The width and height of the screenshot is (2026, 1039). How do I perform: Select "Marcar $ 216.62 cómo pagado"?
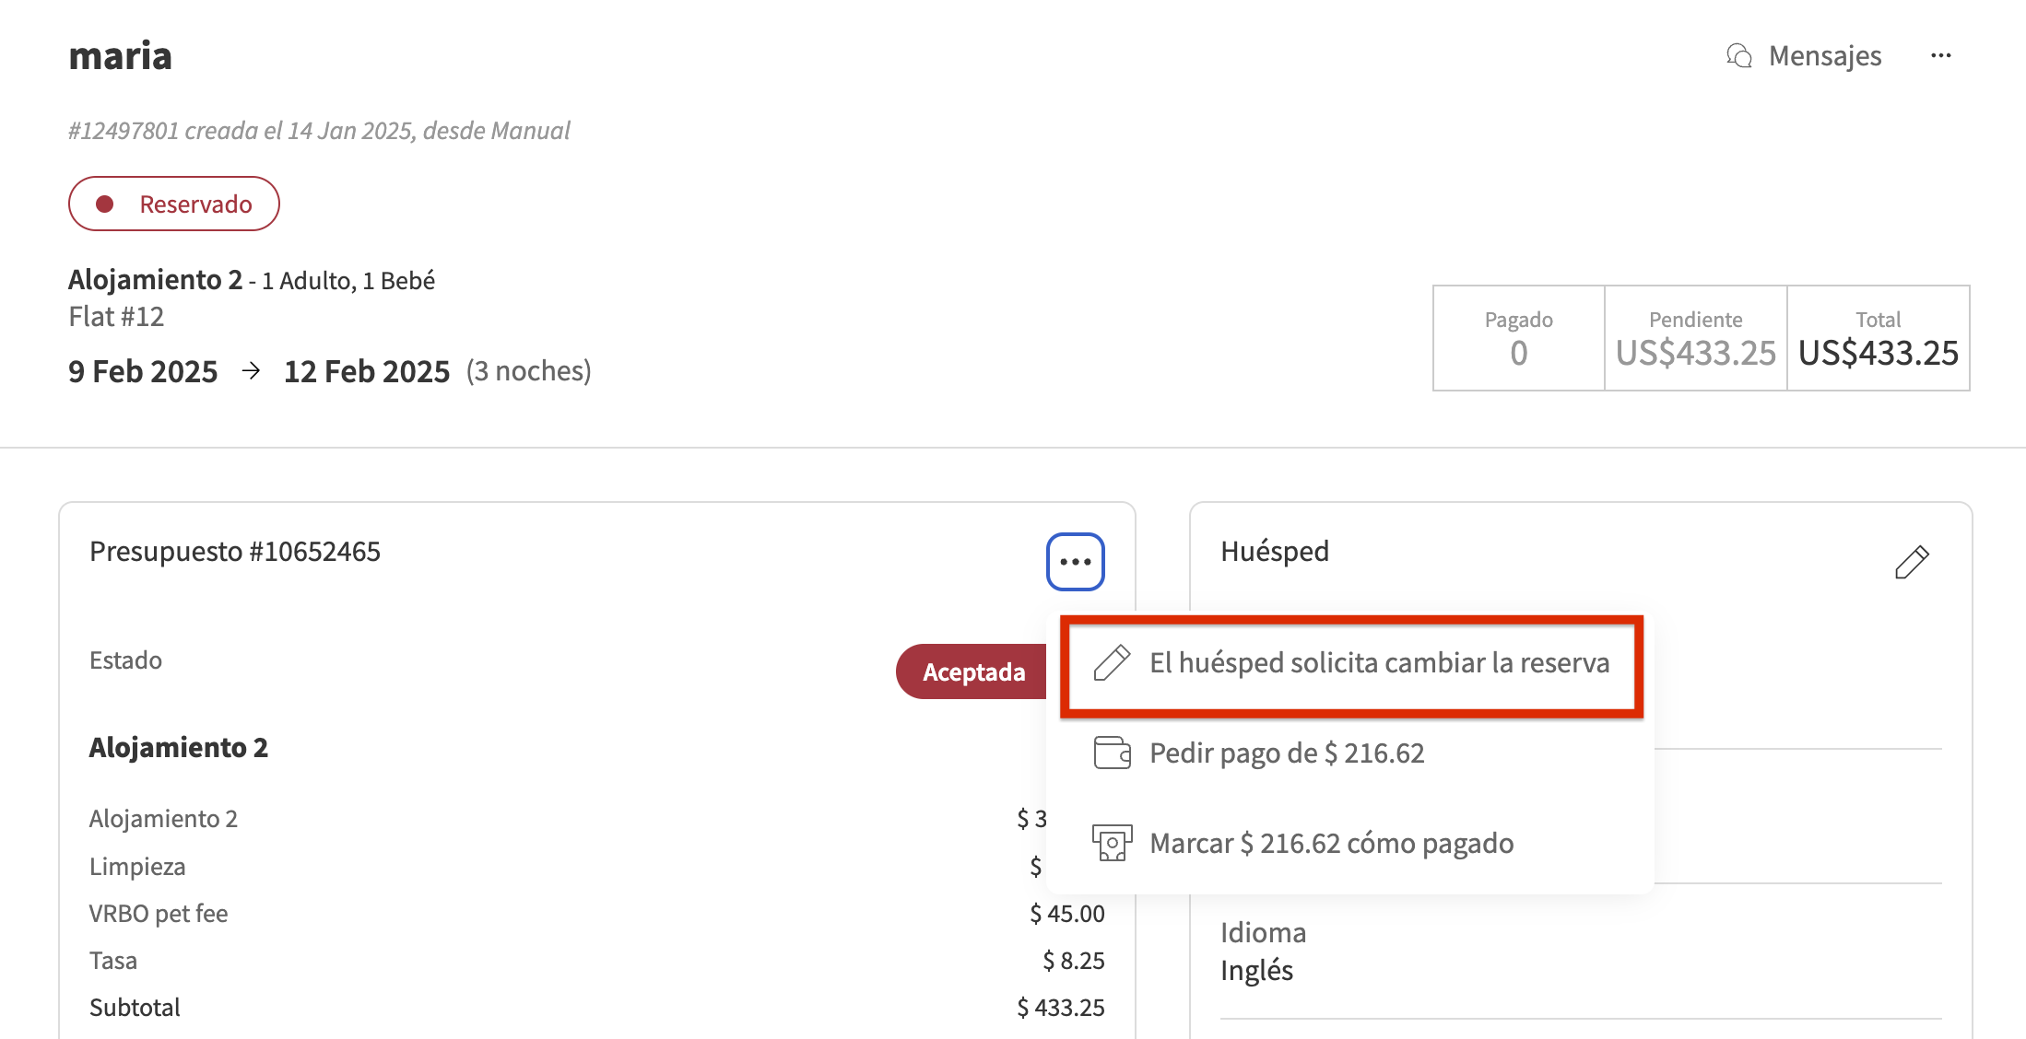1330,843
